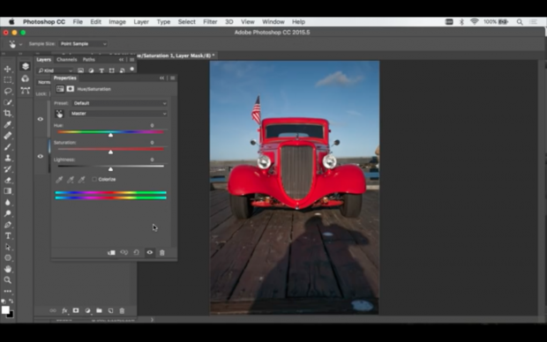Open the Master channel dropdown
Viewport: 547px width, 342px height.
pyautogui.click(x=118, y=114)
